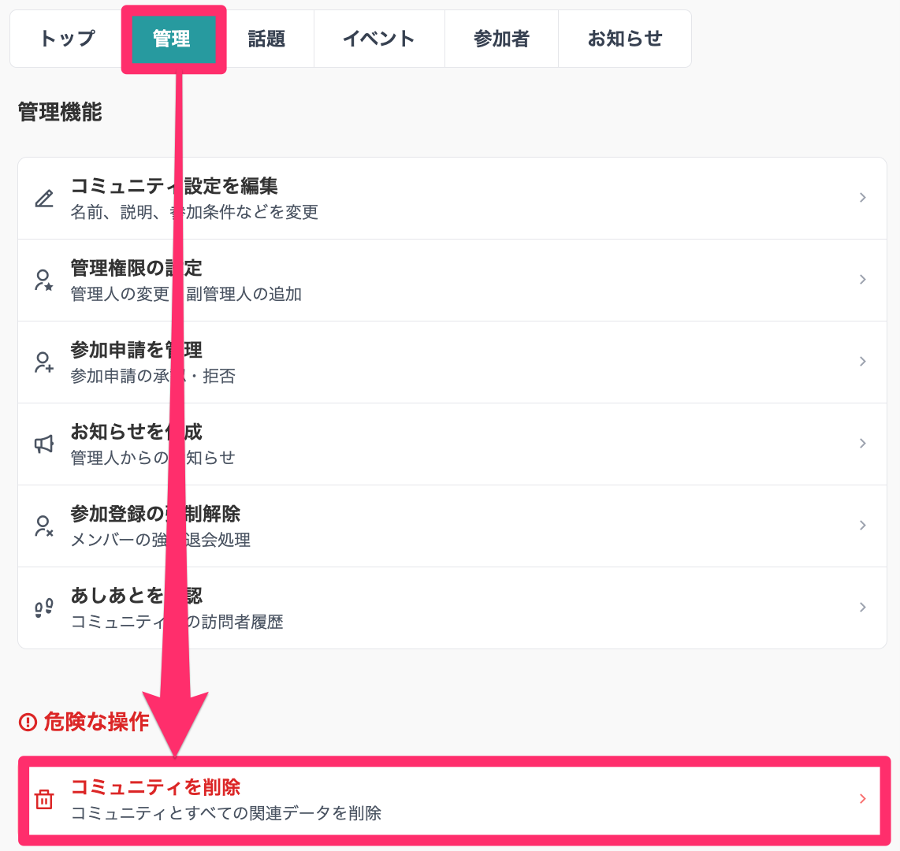
Task: Open chevron on 参加登録の強制解除 row
Action: (x=862, y=525)
